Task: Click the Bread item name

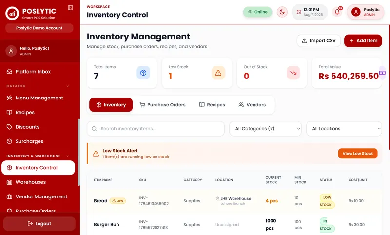Action: [100, 201]
